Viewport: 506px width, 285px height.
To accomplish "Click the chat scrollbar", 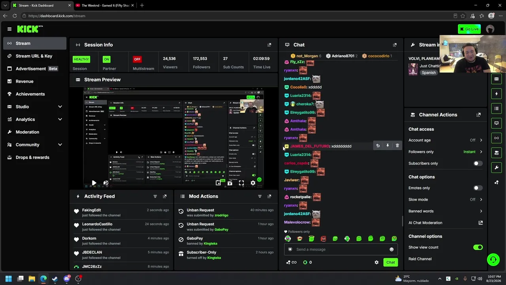I will (402, 221).
